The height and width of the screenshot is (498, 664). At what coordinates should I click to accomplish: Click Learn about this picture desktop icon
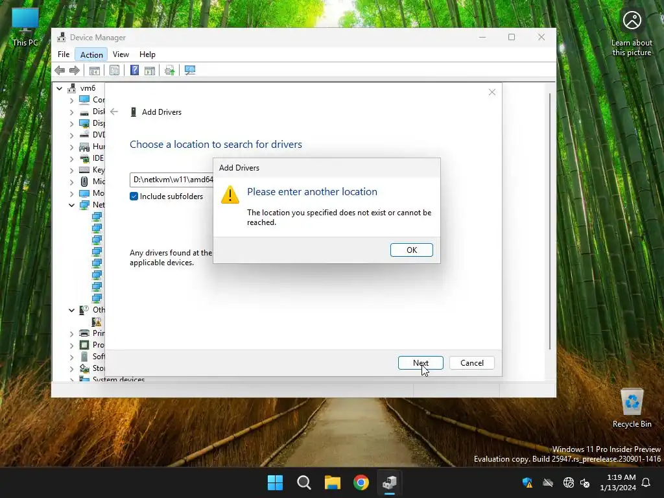coord(632,33)
